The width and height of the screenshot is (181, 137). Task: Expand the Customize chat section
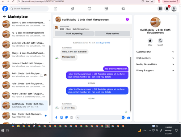155,52
